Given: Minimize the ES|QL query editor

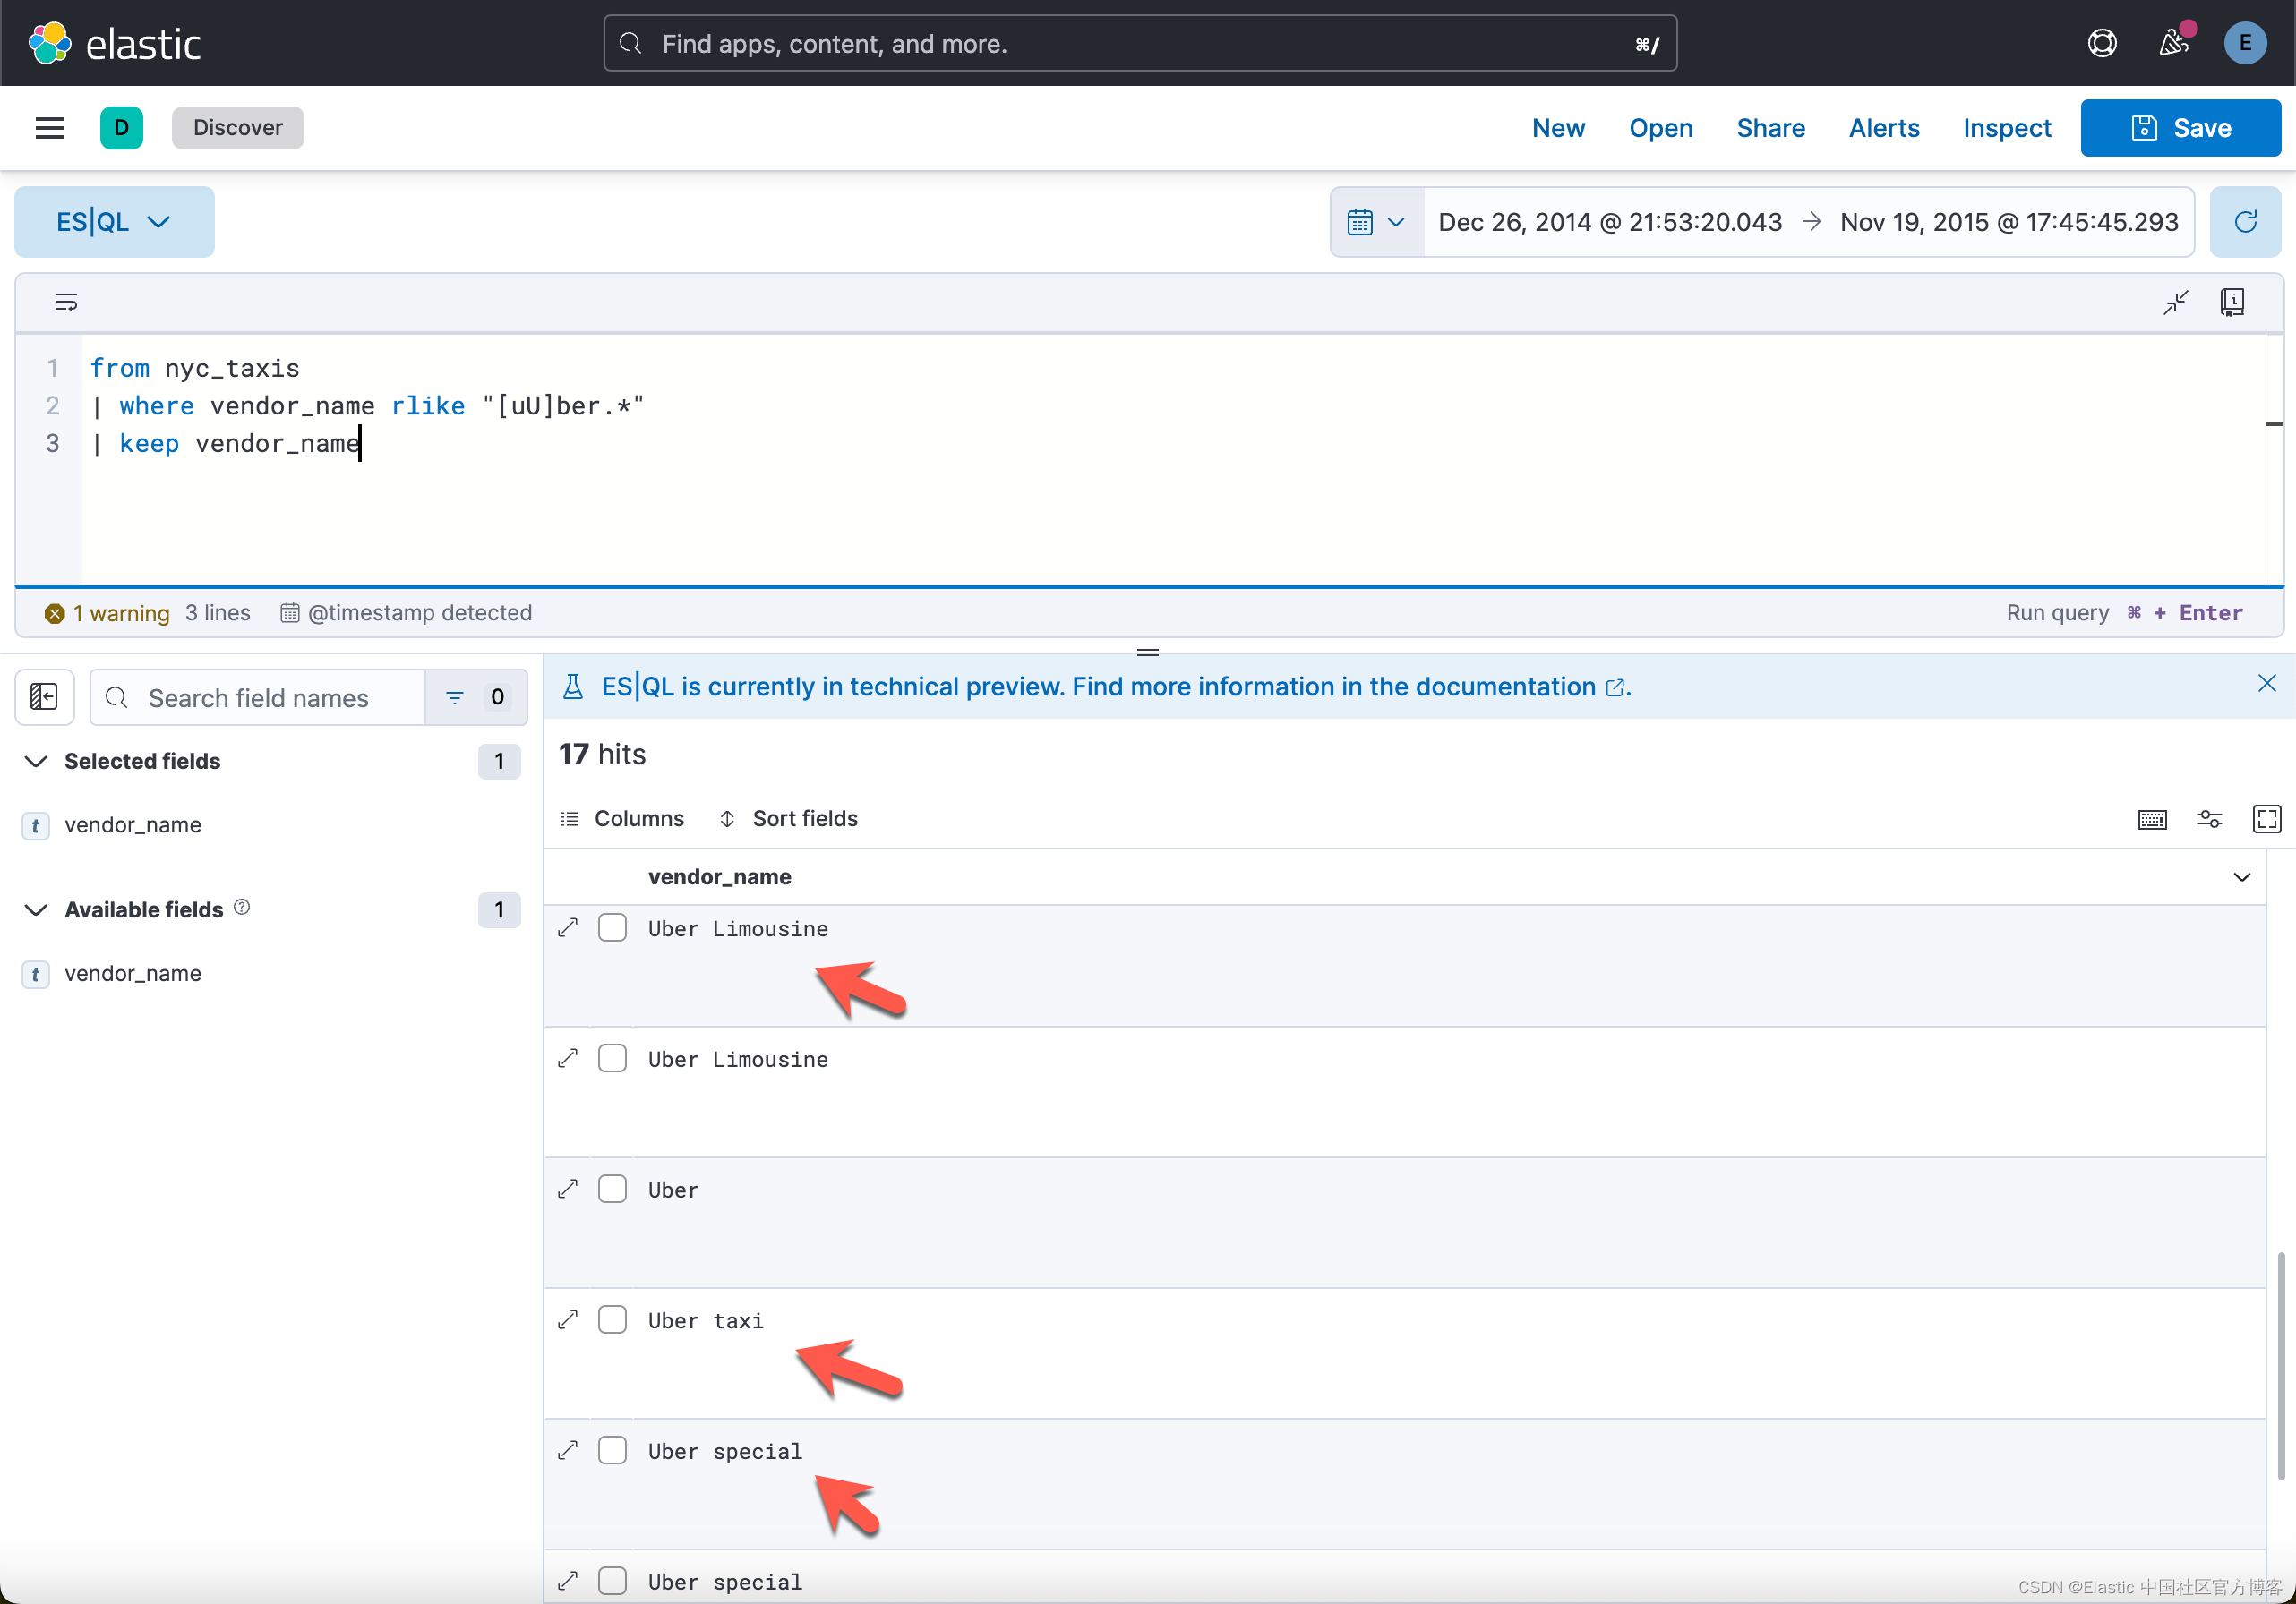Looking at the screenshot, I should 2177,301.
